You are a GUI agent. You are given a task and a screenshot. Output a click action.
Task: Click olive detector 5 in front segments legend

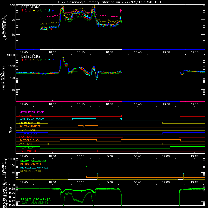(37, 10)
